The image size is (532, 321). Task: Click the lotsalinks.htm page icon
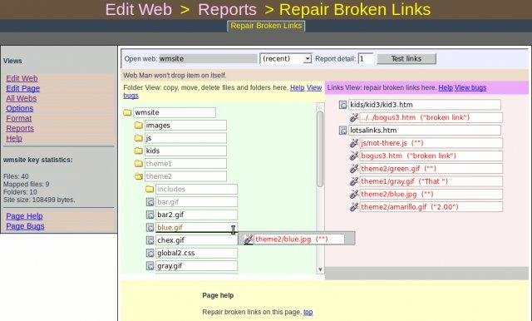coord(343,131)
